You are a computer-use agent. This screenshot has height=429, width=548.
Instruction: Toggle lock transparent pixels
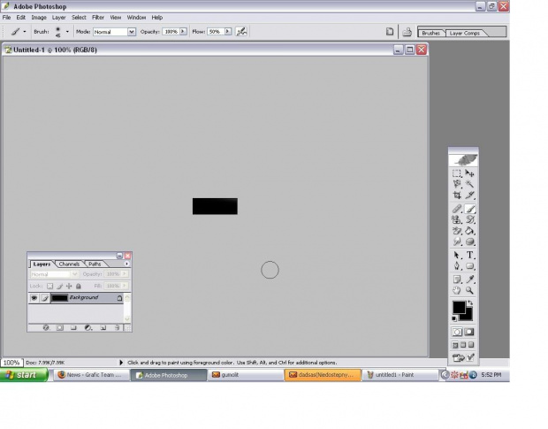pos(50,286)
